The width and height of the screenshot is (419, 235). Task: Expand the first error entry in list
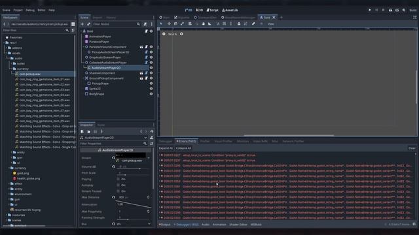160,155
